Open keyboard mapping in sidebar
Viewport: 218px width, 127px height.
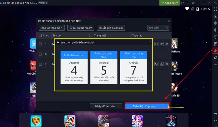pyautogui.click(x=216, y=16)
